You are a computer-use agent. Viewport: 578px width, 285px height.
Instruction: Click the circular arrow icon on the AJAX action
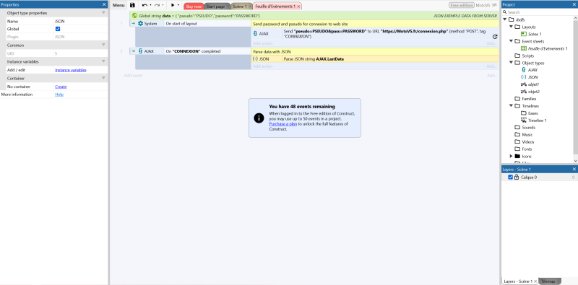pos(495,37)
